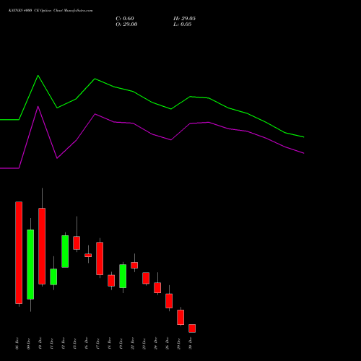Select the red candle for 15 Dec

pyautogui.click(x=77, y=243)
